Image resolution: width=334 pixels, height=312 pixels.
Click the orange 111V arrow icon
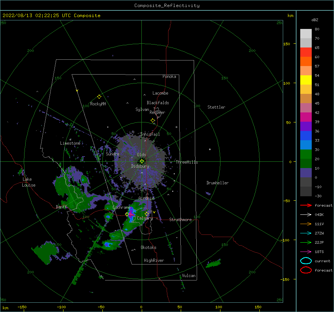306,224
